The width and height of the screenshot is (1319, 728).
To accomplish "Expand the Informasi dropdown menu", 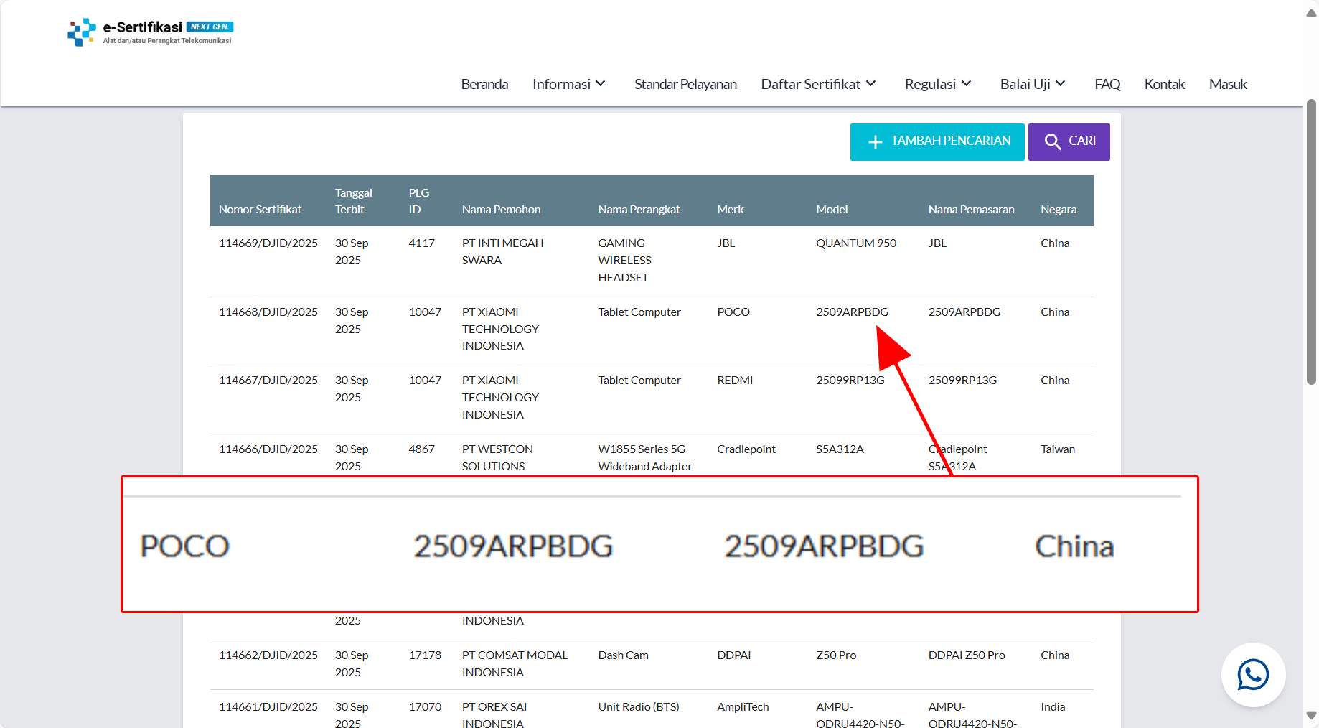I will [x=568, y=84].
